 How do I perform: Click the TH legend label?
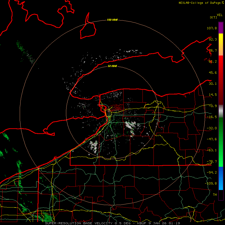(215, 195)
